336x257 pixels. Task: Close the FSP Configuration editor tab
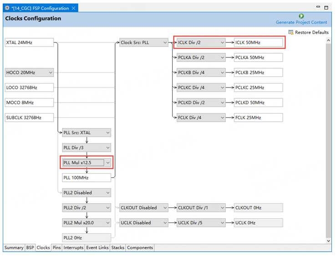[x=73, y=8]
